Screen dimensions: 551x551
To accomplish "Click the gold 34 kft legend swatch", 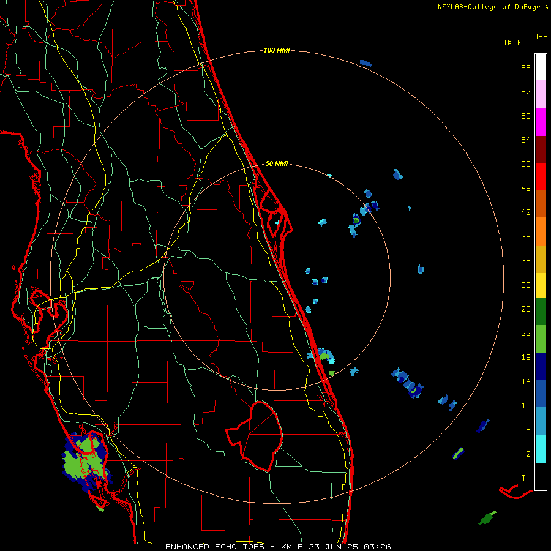I will [x=541, y=260].
